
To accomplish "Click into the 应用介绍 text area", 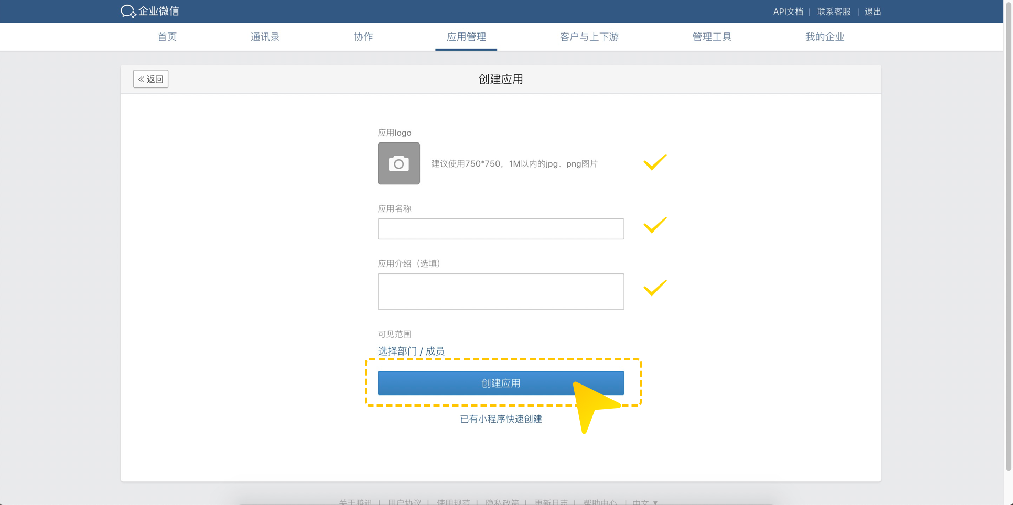I will tap(500, 291).
